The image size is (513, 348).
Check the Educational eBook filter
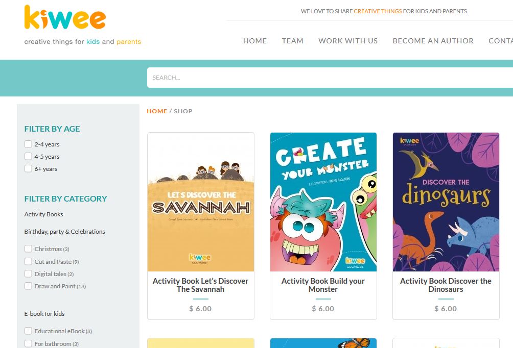point(28,331)
